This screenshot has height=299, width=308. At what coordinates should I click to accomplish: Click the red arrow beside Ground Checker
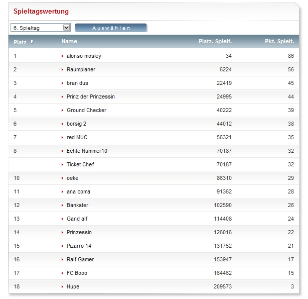click(x=63, y=110)
